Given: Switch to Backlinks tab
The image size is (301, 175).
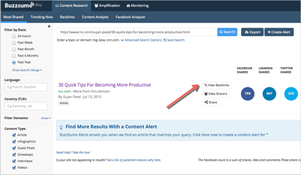Looking at the screenshot, I should click(67, 17).
